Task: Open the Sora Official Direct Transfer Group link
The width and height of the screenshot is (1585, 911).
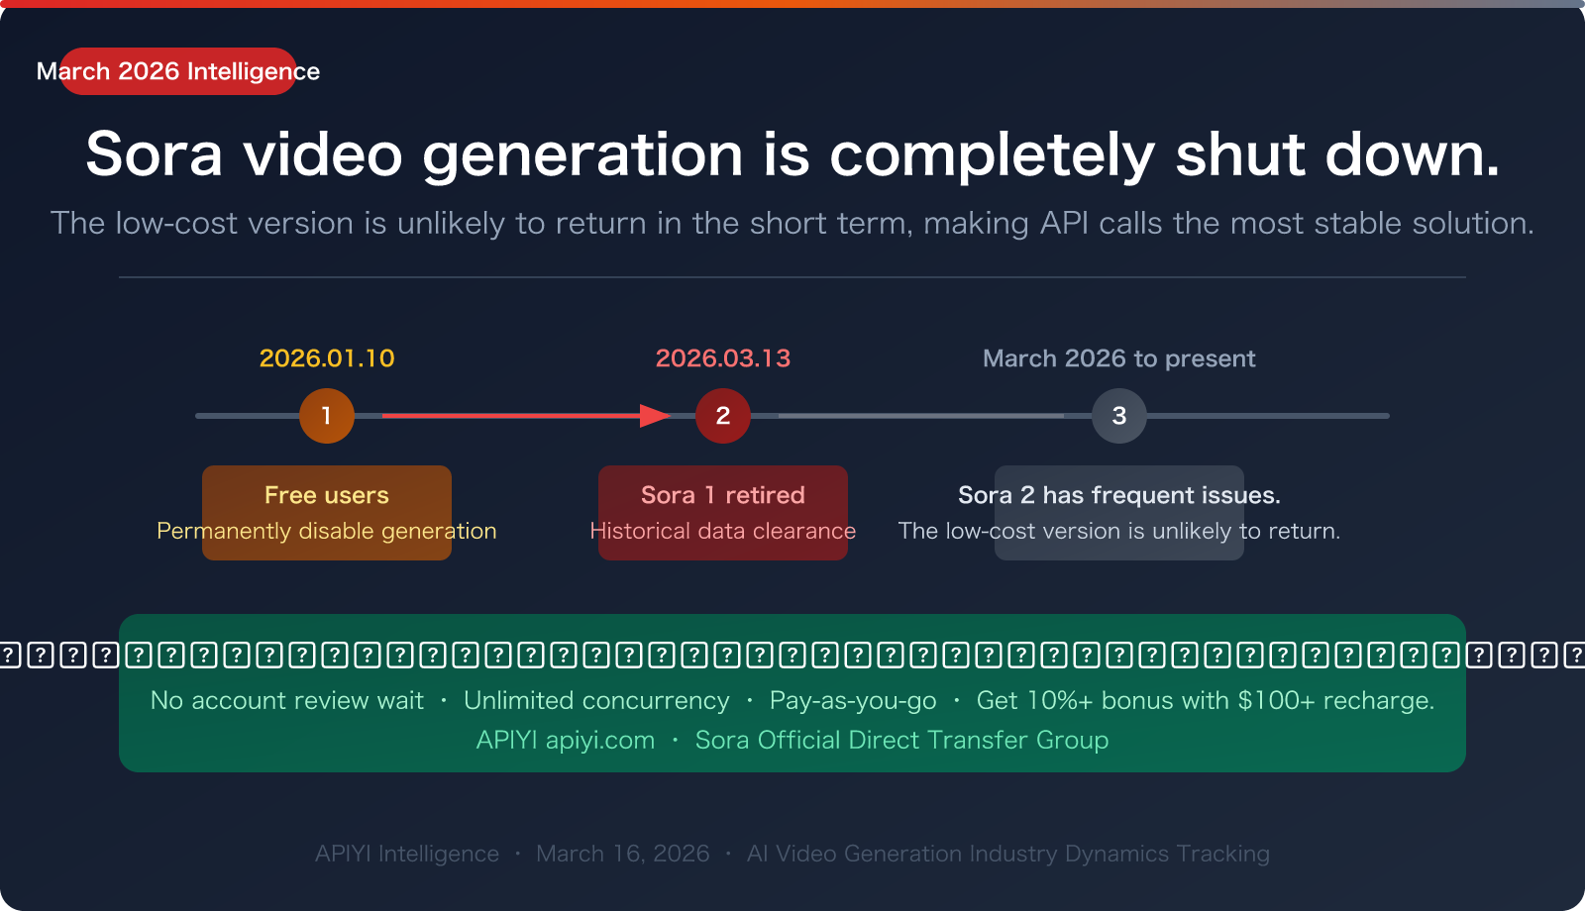Action: (902, 740)
